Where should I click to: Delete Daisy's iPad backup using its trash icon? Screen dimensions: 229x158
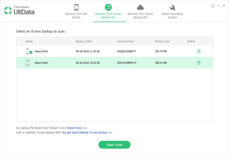coord(199,63)
